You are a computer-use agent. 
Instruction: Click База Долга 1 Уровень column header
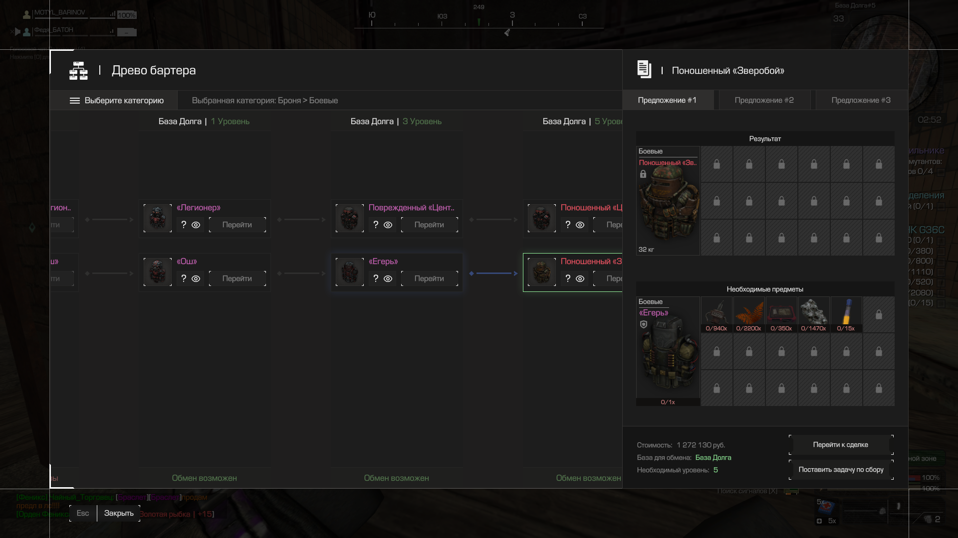[204, 121]
